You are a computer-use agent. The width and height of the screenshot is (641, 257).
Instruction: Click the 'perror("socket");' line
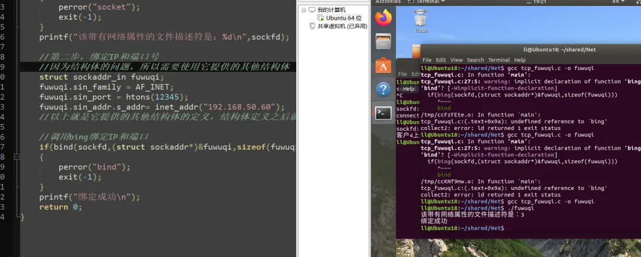point(99,7)
